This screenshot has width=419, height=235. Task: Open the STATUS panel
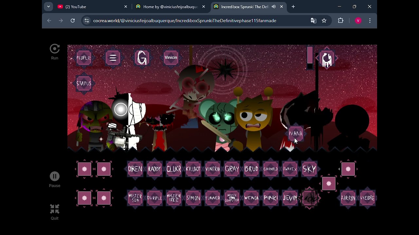click(84, 83)
